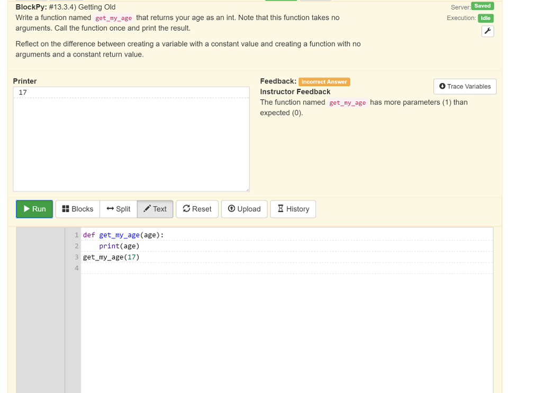The width and height of the screenshot is (542, 393).
Task: Click the Incorrect Answer feedback badge
Action: 324,81
